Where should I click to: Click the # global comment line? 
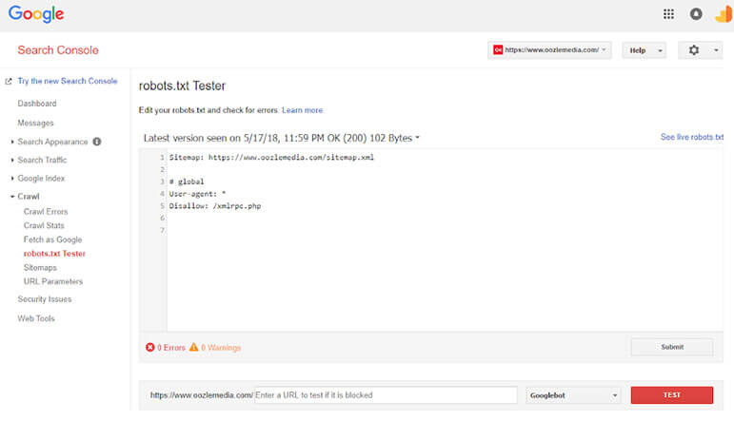[x=187, y=182]
